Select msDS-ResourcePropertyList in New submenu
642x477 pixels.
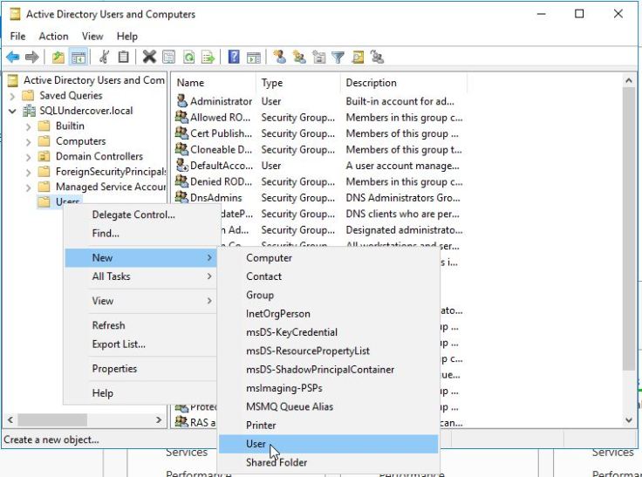coord(328,351)
